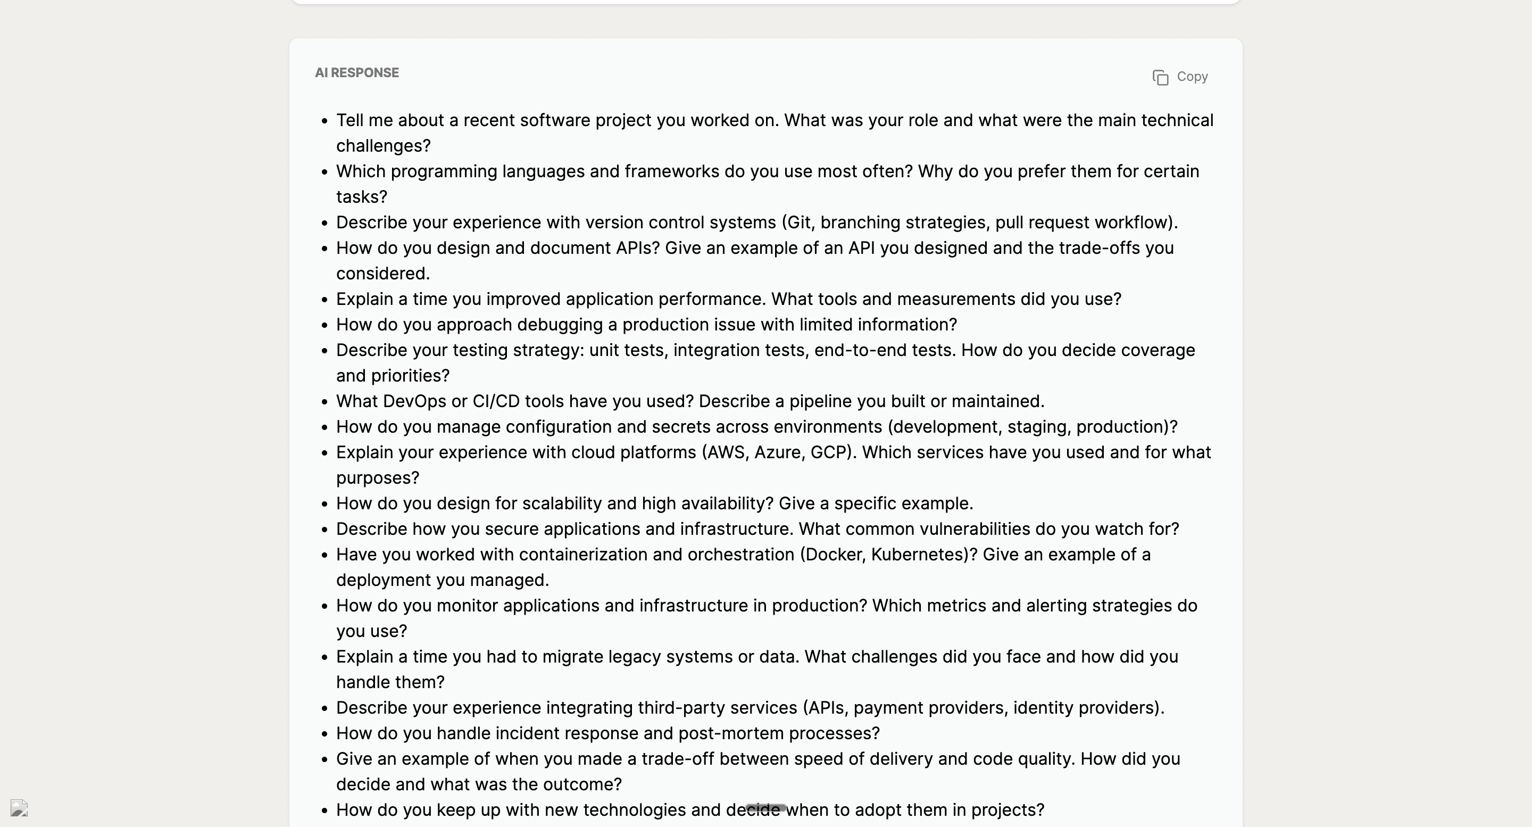1532x827 pixels.
Task: Click the bullet about version control systems
Action: (x=756, y=222)
